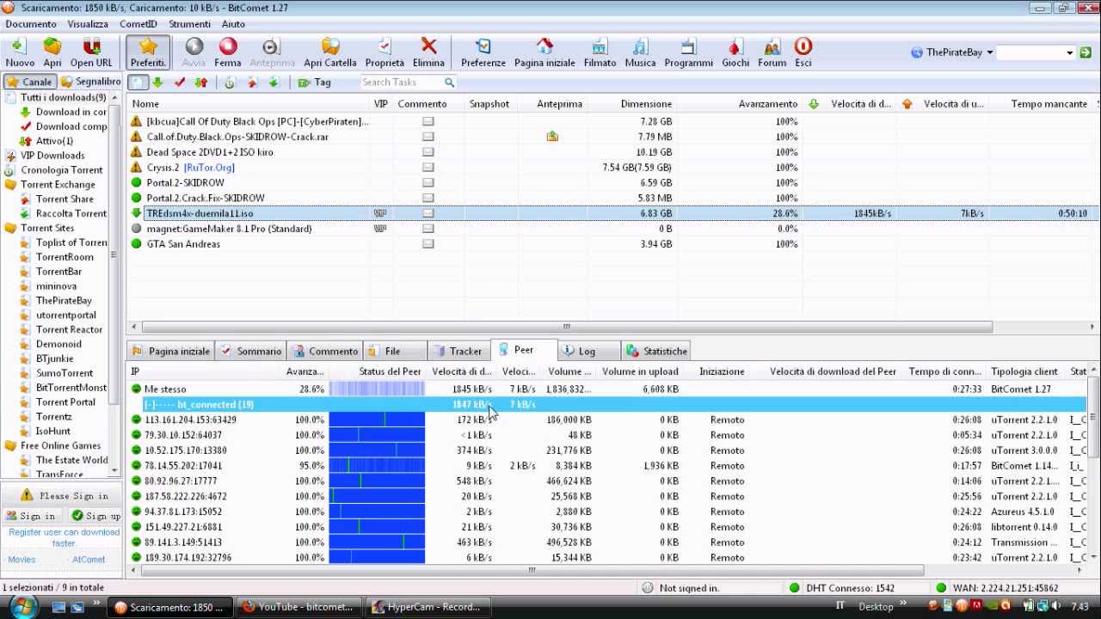The image size is (1101, 619).
Task: Click the Sign up button
Action: click(x=95, y=516)
